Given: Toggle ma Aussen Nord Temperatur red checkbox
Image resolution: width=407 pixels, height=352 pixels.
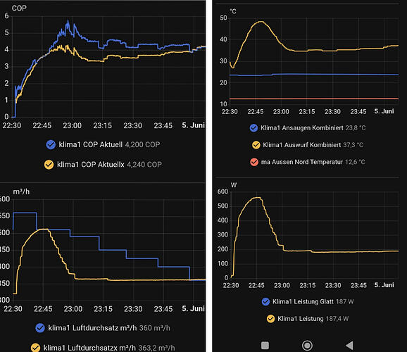Looking at the screenshot, I should click(x=254, y=162).
